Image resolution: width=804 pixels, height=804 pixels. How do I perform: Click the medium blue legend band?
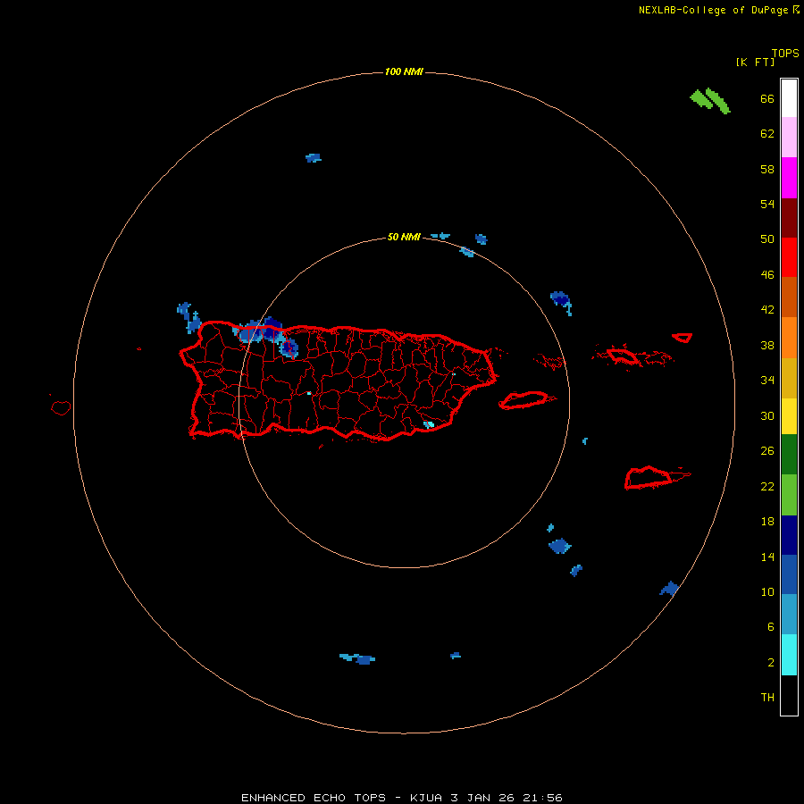pyautogui.click(x=789, y=574)
